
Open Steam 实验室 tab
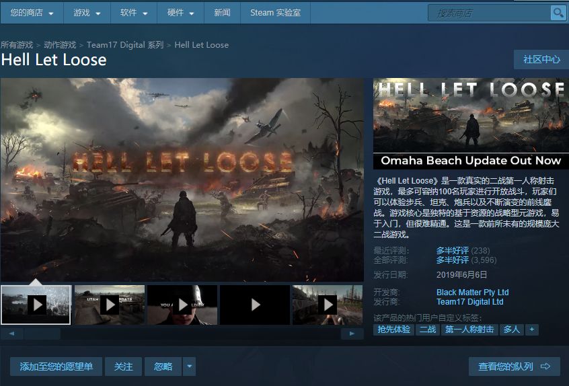[276, 13]
